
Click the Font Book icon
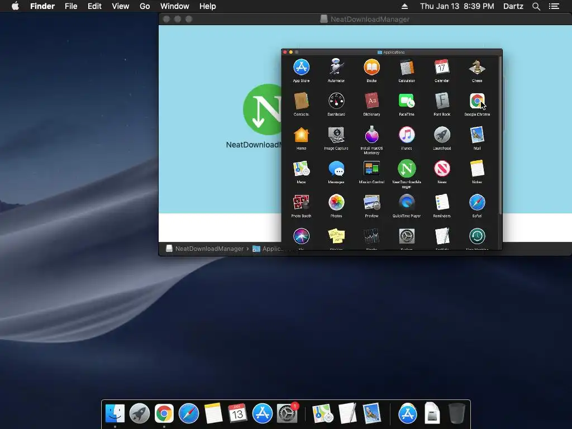point(442,101)
